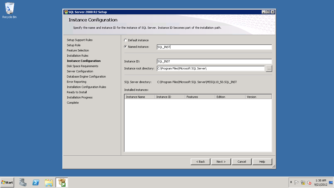334x188 pixels.
Task: Show hidden tray icons arrow
Action: point(291,182)
